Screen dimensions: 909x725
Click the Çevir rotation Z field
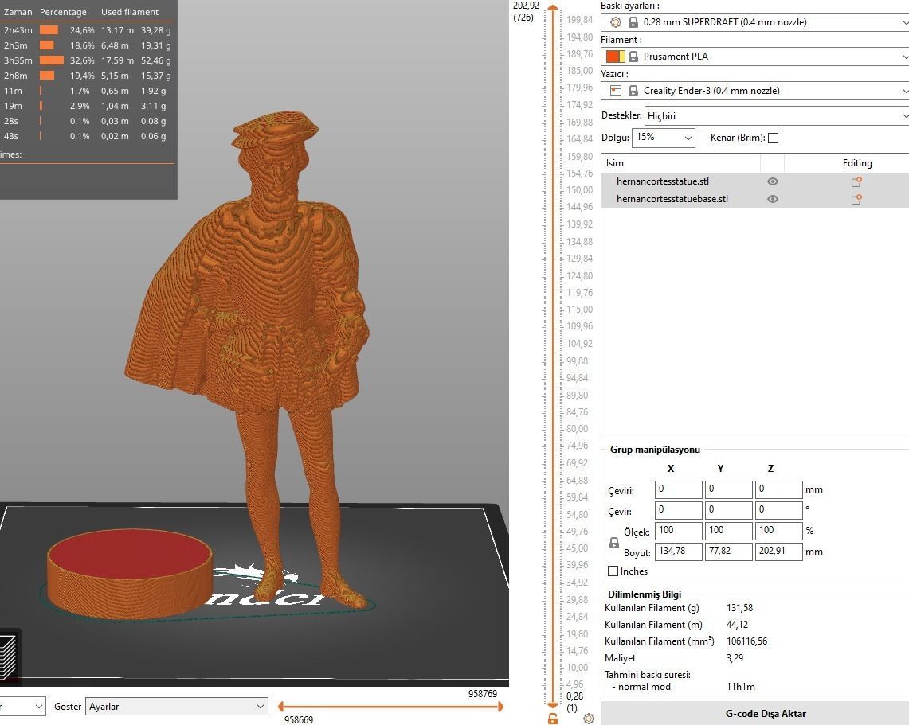[x=778, y=510]
